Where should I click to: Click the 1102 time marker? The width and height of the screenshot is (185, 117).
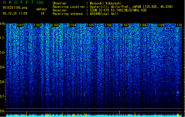point(37,25)
